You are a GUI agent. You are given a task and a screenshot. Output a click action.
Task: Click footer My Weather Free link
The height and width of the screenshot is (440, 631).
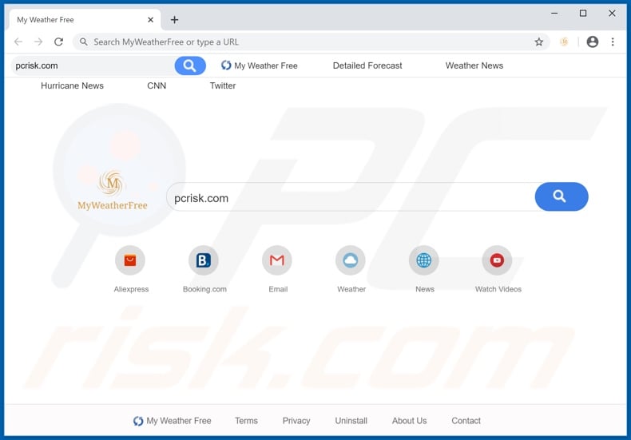173,421
